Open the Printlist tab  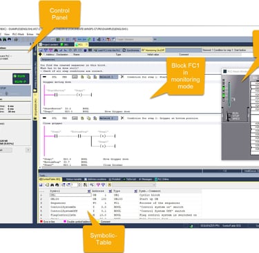[115, 179]
